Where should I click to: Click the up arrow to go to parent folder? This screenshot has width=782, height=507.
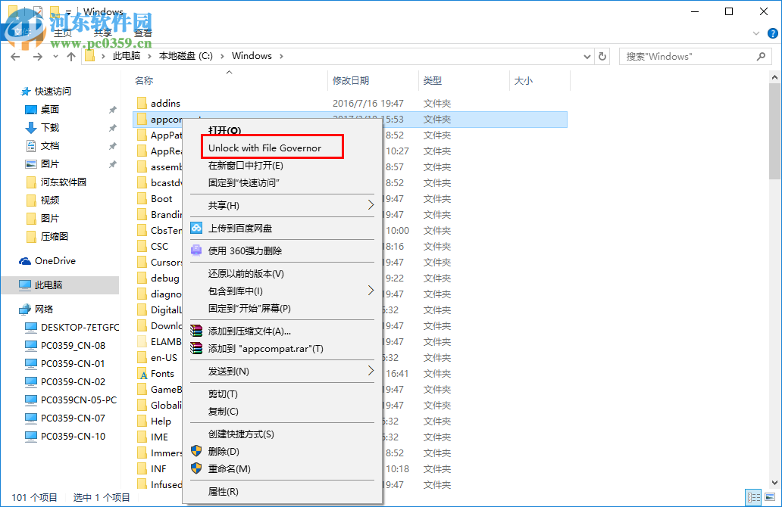(x=70, y=56)
